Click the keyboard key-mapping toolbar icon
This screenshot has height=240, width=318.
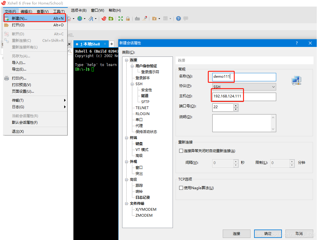tap(137, 19)
